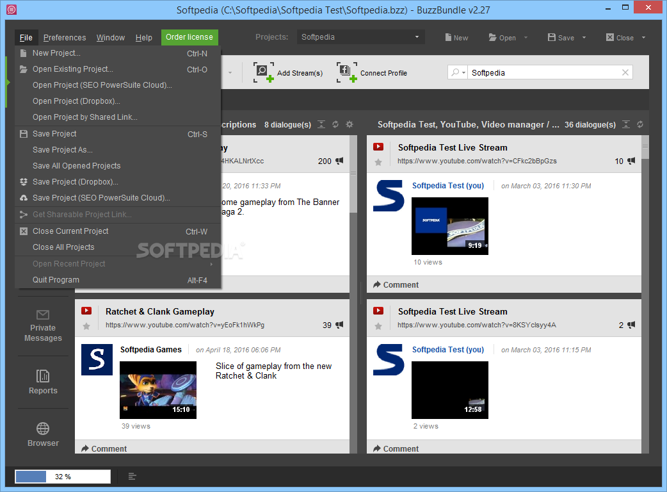Image resolution: width=667 pixels, height=492 pixels.
Task: Click into the Softpedia search field
Action: [x=544, y=72]
